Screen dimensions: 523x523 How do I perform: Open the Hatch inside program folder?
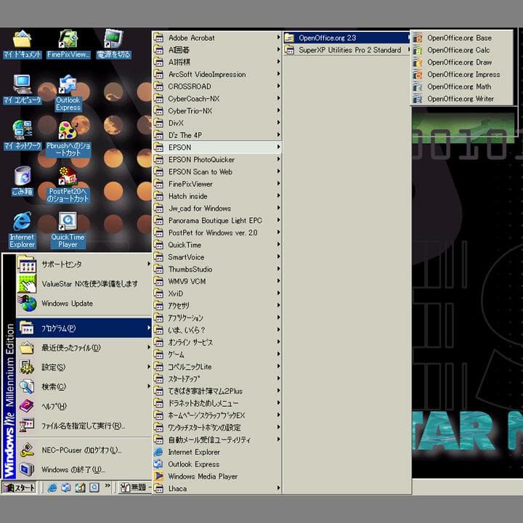[216, 196]
